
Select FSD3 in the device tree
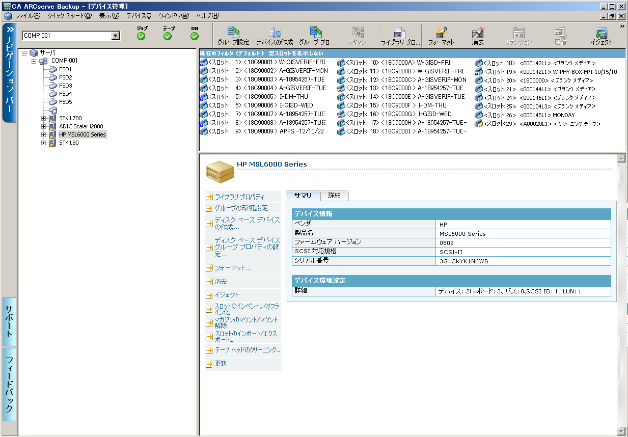pyautogui.click(x=65, y=86)
